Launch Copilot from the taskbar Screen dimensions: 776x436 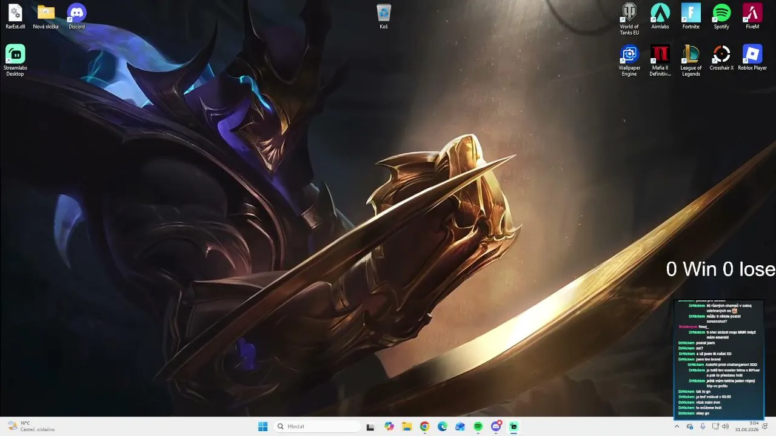coord(389,426)
